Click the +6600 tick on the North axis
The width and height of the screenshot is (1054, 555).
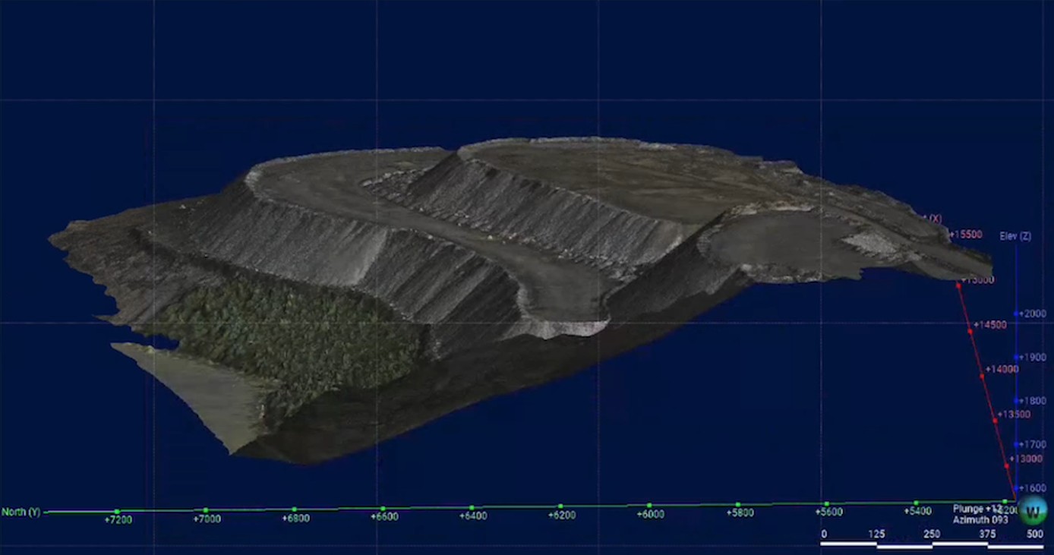click(x=384, y=517)
